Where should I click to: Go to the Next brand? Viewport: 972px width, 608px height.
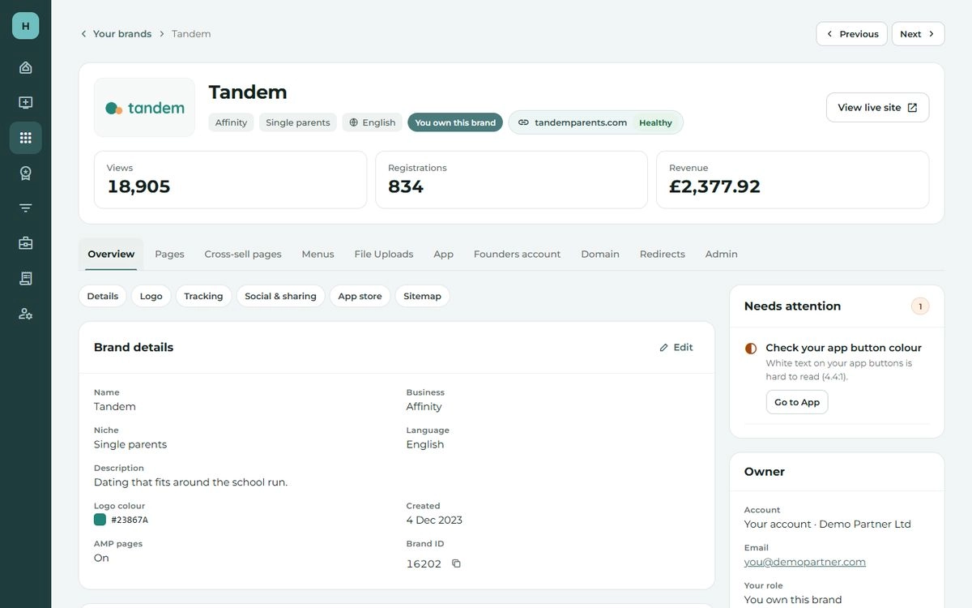point(918,34)
